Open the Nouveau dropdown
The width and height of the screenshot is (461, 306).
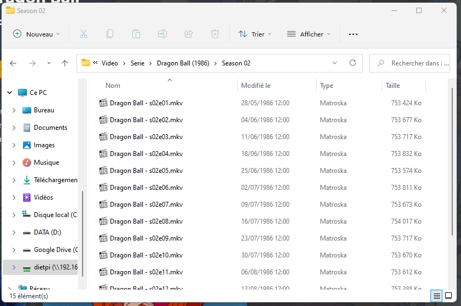pos(37,34)
